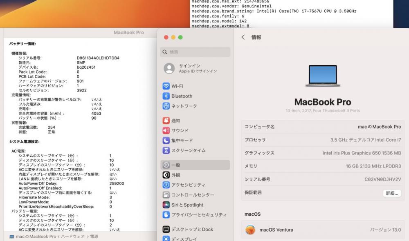Click battery condition value 正常
The height and width of the screenshot is (241, 409).
tap(52, 132)
